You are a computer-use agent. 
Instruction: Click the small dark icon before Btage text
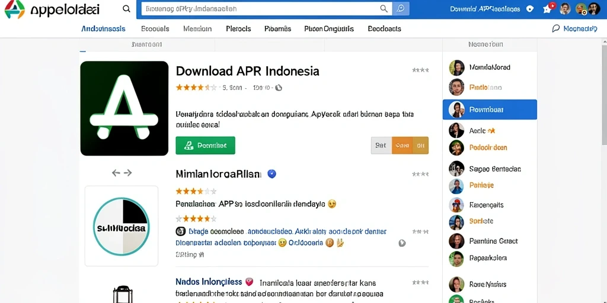[x=180, y=231]
